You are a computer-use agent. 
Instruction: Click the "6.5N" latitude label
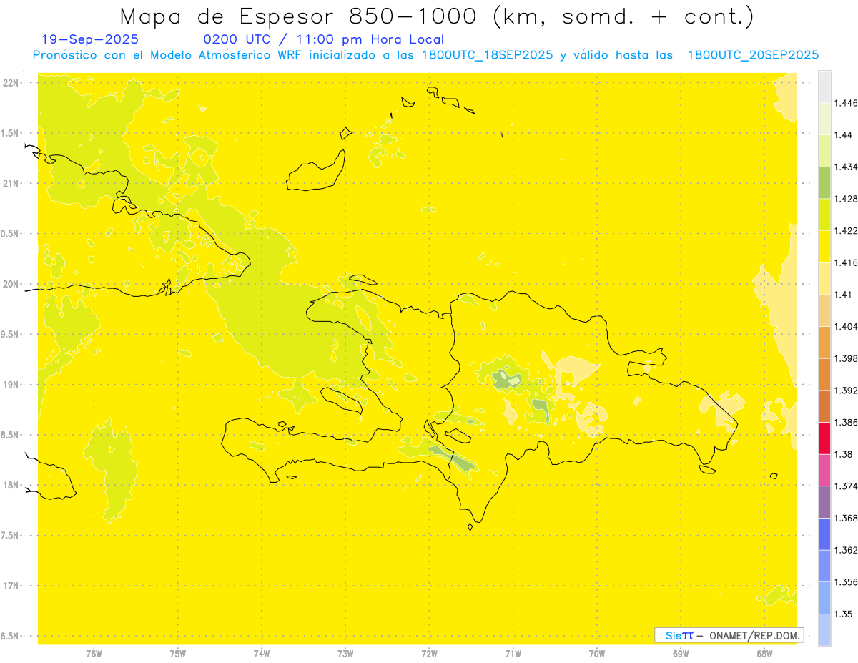coord(11,636)
